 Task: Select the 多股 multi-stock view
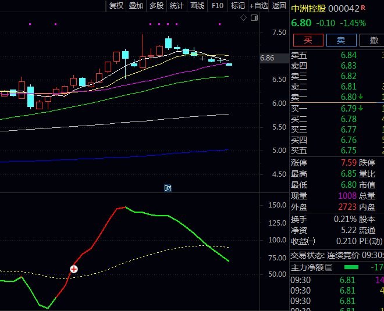coord(157,6)
